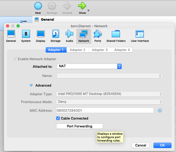Click the Settings gear toolbar icon
Image resolution: width=176 pixels, height=152 pixels.
tap(52, 6)
